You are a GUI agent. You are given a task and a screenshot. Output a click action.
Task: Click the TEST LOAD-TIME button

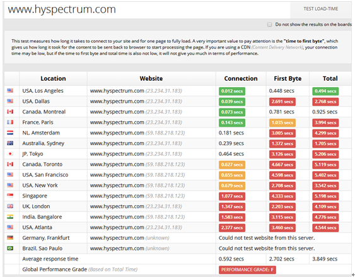(x=320, y=9)
